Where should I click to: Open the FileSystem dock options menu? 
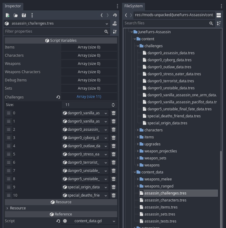pos(221,6)
